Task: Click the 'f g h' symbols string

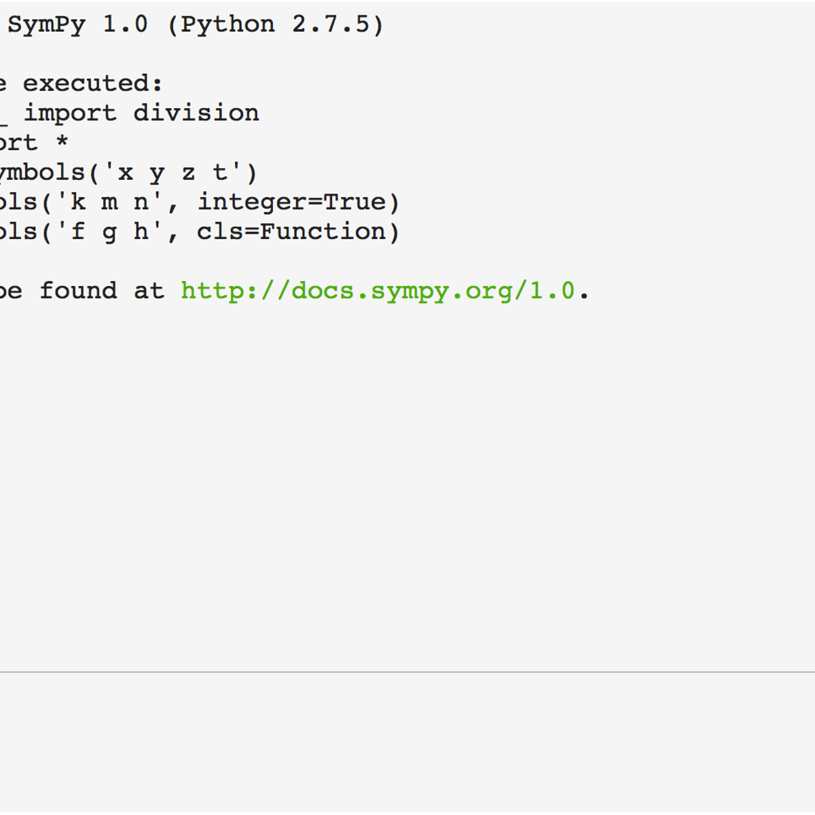Action: coord(109,232)
